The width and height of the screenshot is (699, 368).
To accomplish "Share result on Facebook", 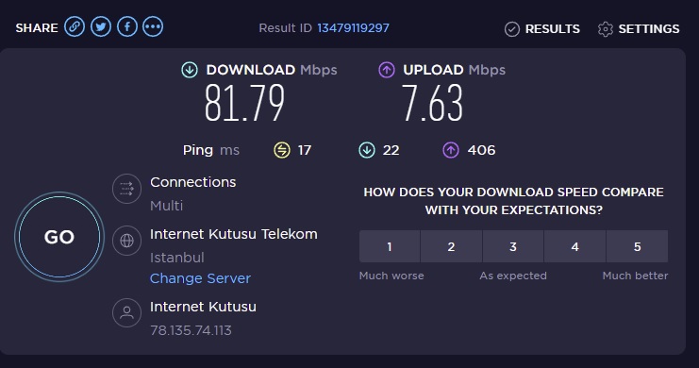I will click(x=127, y=27).
